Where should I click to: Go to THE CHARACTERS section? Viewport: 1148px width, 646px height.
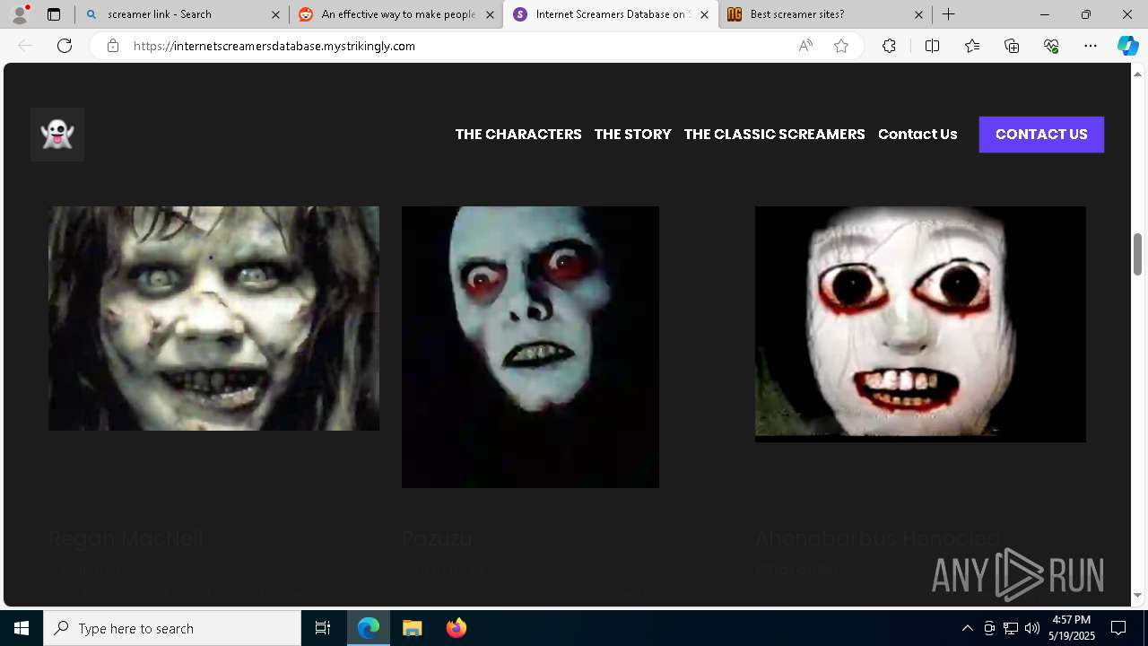click(x=518, y=135)
